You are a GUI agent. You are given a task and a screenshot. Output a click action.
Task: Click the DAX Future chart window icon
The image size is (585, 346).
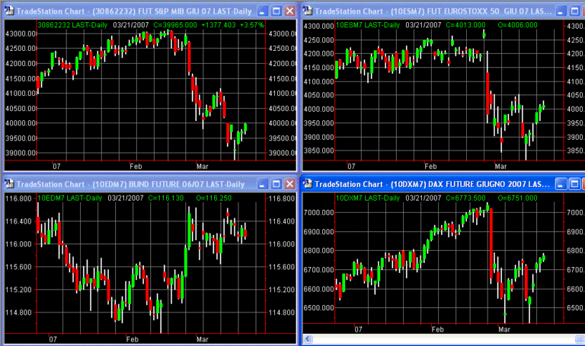click(x=309, y=185)
